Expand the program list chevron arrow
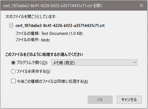 pyautogui.click(x=135, y=62)
